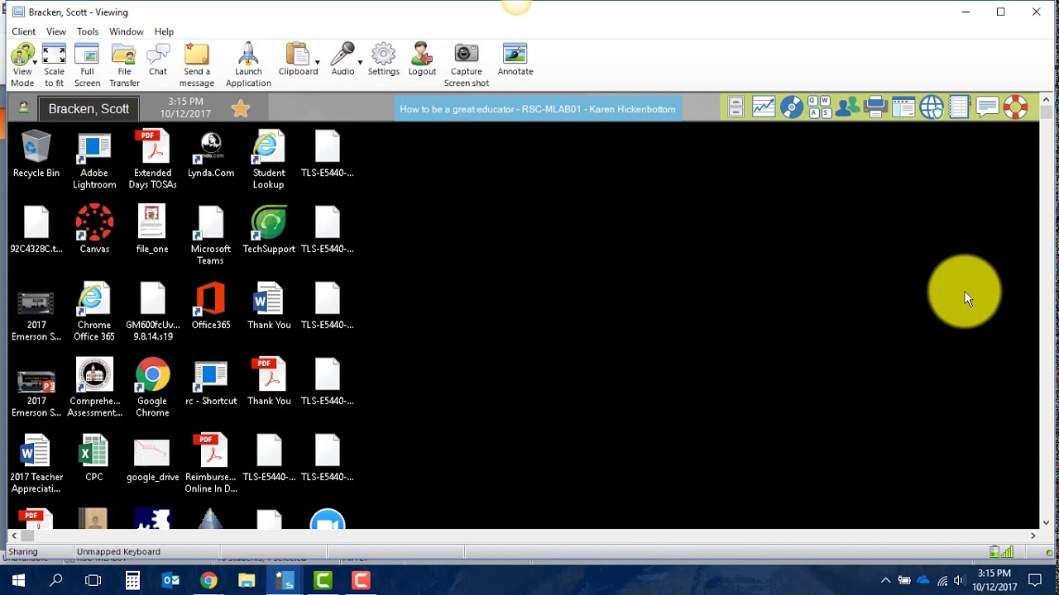Image resolution: width=1059 pixels, height=595 pixels.
Task: Expand the Audio dropdown arrow
Action: click(360, 63)
